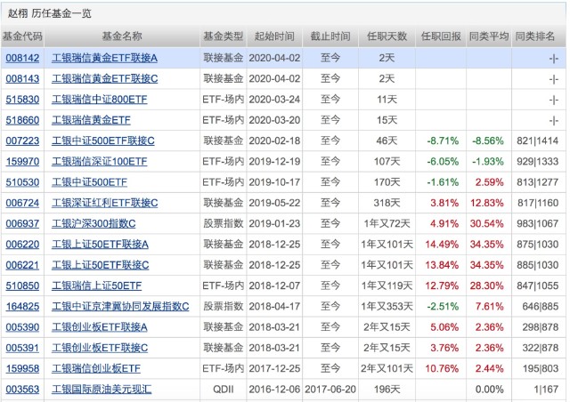Open fund code link 003563
The image size is (570, 402).
[x=22, y=390]
